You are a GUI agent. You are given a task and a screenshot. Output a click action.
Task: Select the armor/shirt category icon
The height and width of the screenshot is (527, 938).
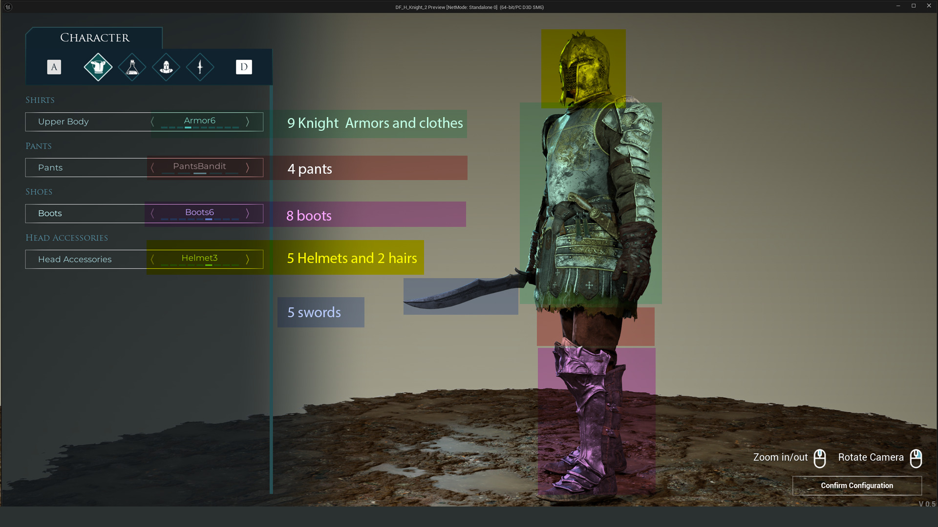click(x=98, y=67)
